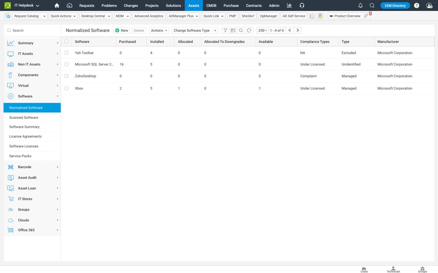Screen dimensions: 438x273
Task: Open the Quick Link dropdown
Action: 214,16
